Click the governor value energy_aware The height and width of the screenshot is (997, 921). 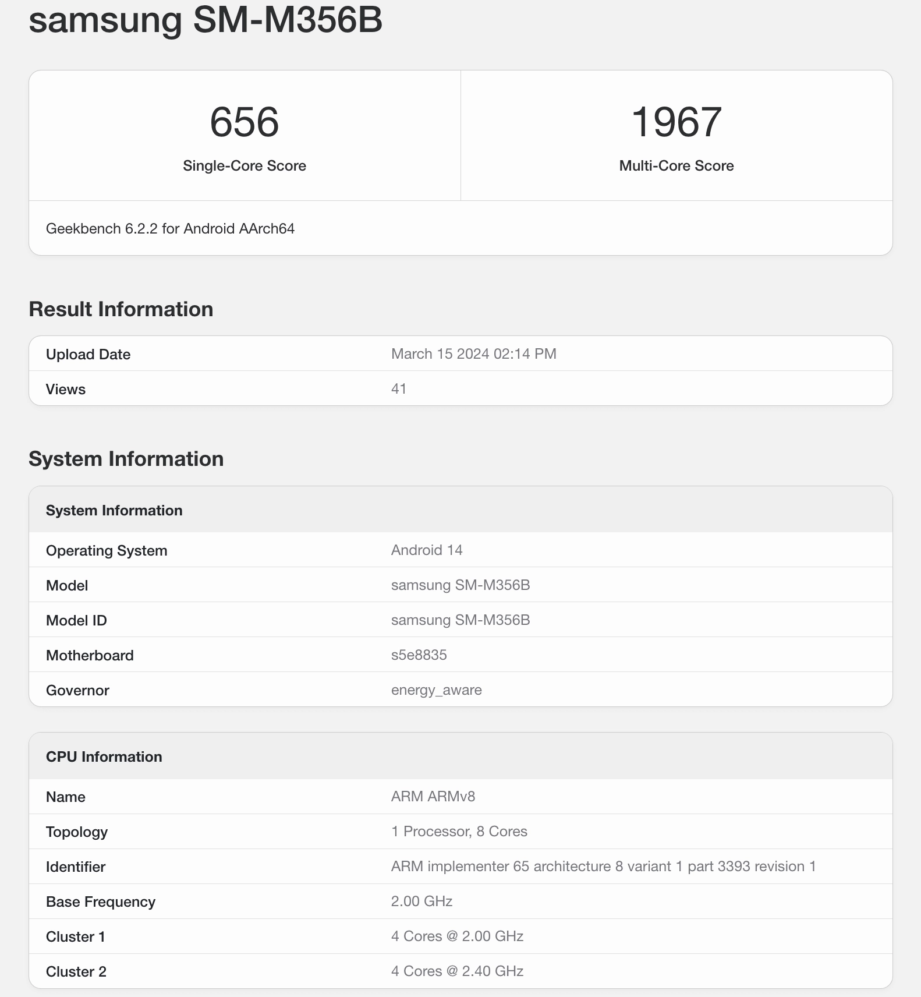click(436, 690)
